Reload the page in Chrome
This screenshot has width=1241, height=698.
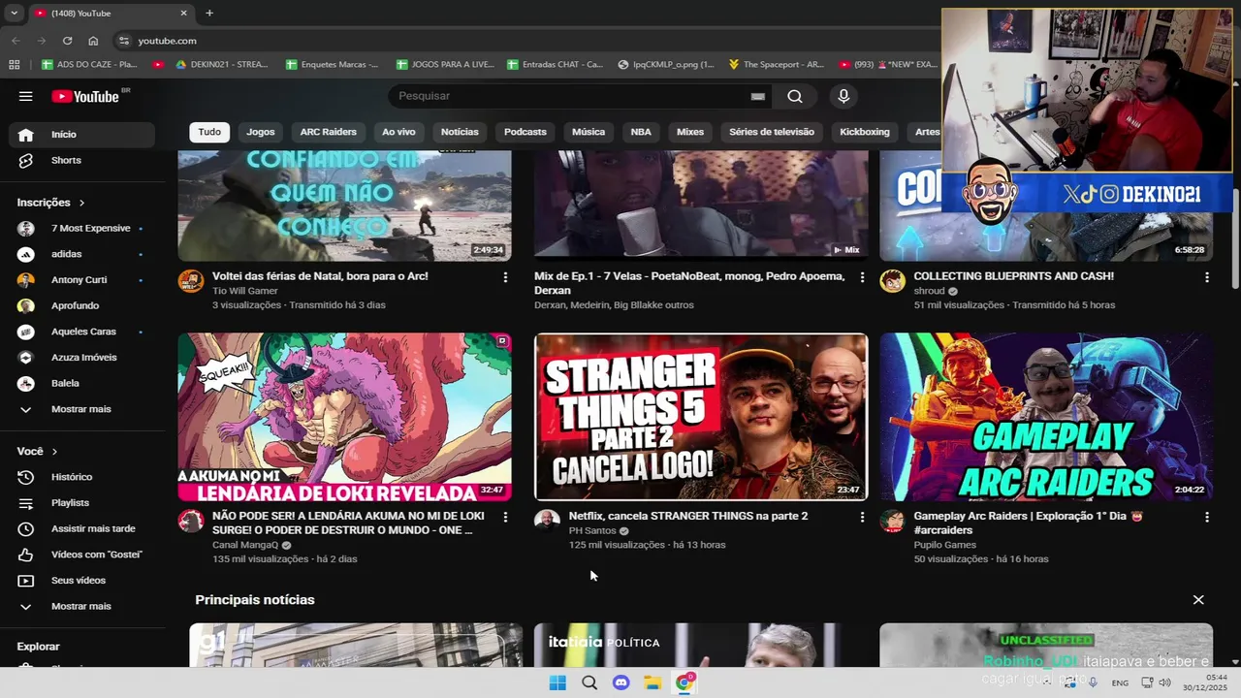coord(67,41)
